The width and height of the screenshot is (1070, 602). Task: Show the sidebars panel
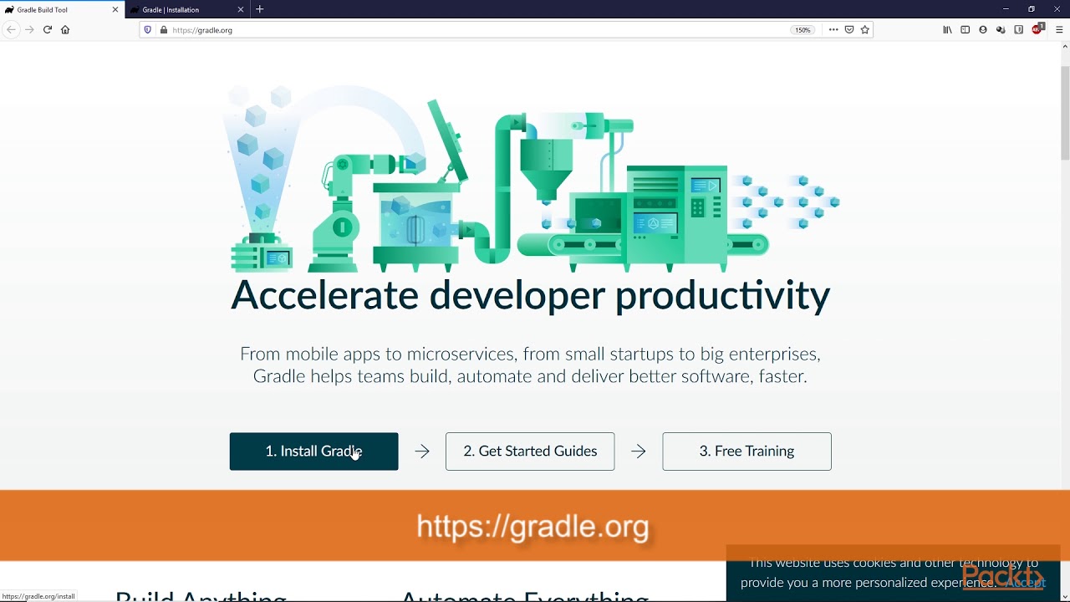[965, 29]
